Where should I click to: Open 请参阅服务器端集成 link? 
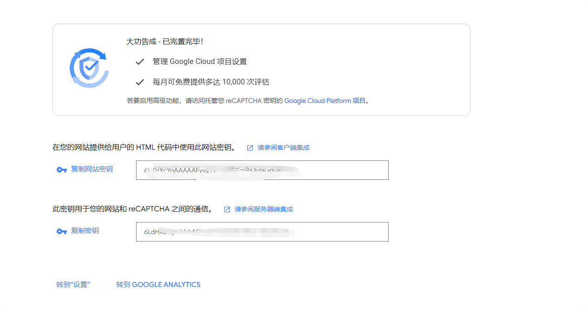[264, 209]
